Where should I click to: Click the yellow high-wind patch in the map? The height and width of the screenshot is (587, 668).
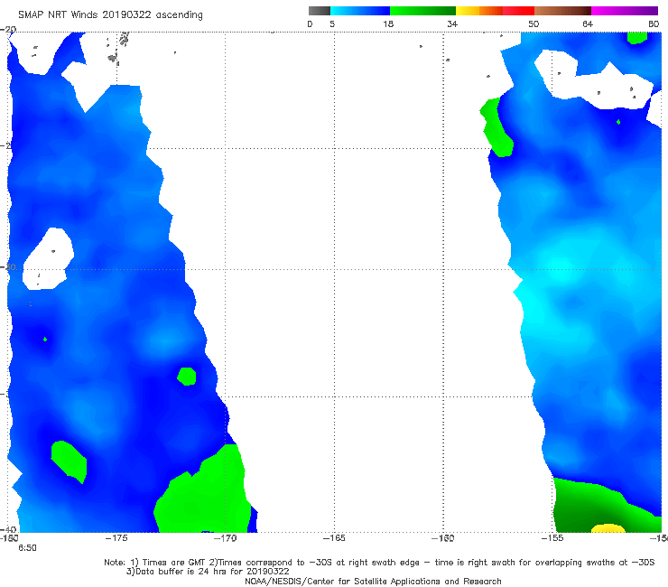coord(608,528)
